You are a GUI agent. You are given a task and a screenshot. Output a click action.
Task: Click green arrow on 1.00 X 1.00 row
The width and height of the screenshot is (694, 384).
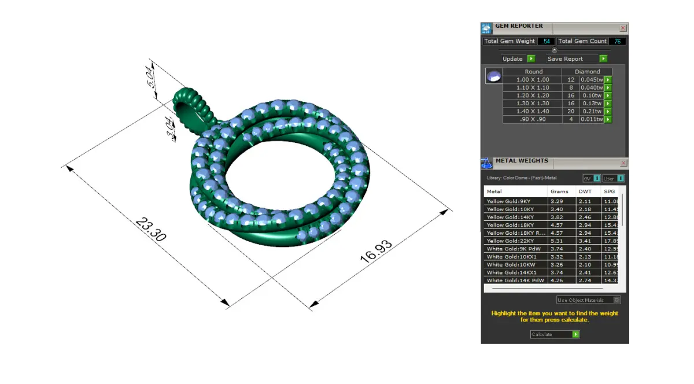point(608,80)
